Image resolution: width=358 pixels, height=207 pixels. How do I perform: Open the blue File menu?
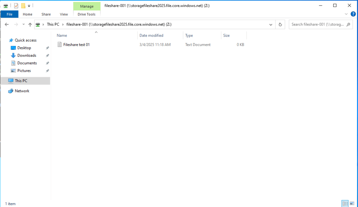tap(9, 14)
